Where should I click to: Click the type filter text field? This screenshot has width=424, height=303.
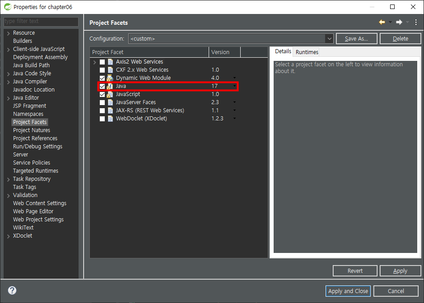point(41,21)
